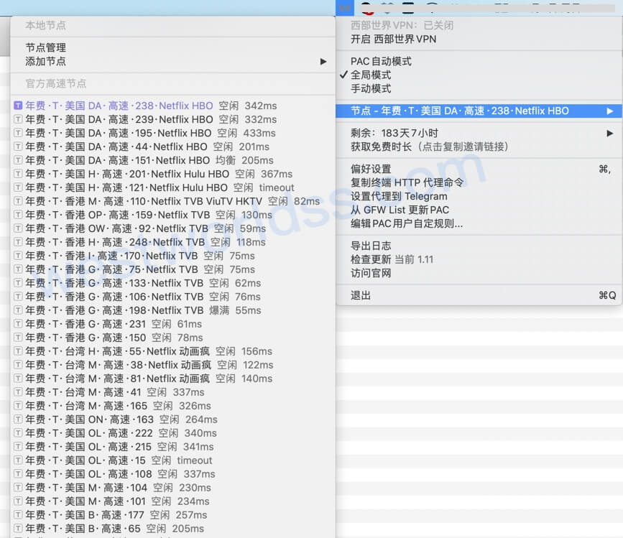The height and width of the screenshot is (538, 623).
Task: Click the T icon beside 美国 B·177 node
Action: coord(18,515)
